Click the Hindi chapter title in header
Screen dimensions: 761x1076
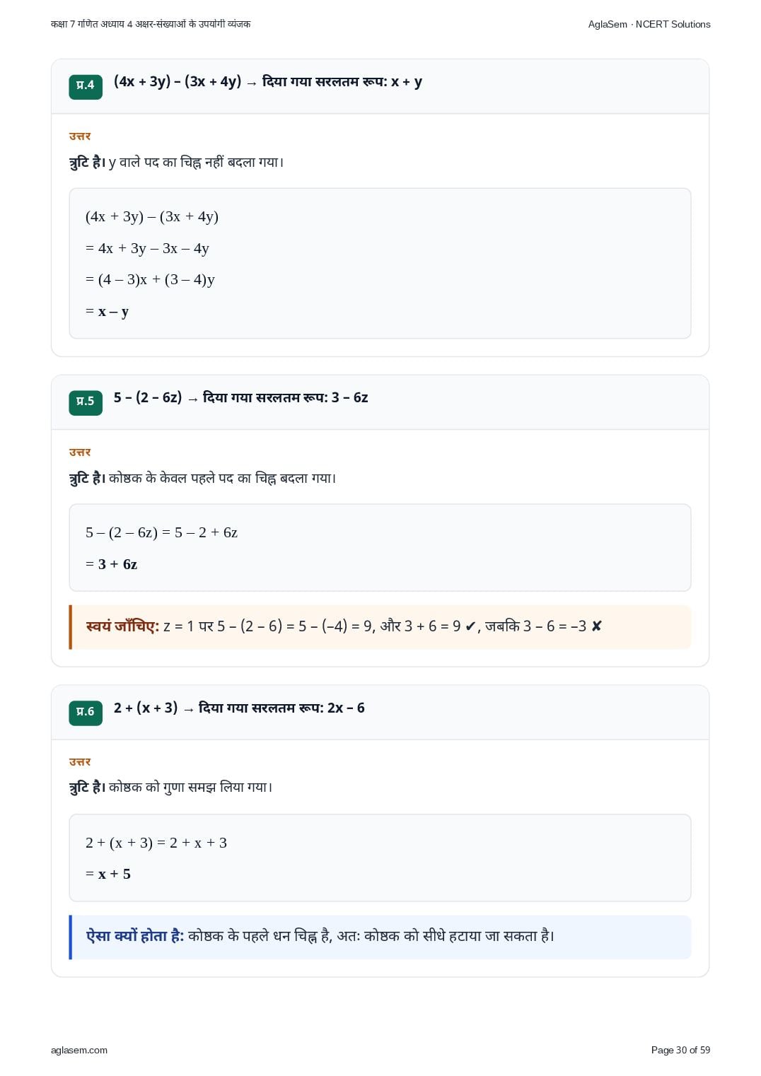click(151, 24)
